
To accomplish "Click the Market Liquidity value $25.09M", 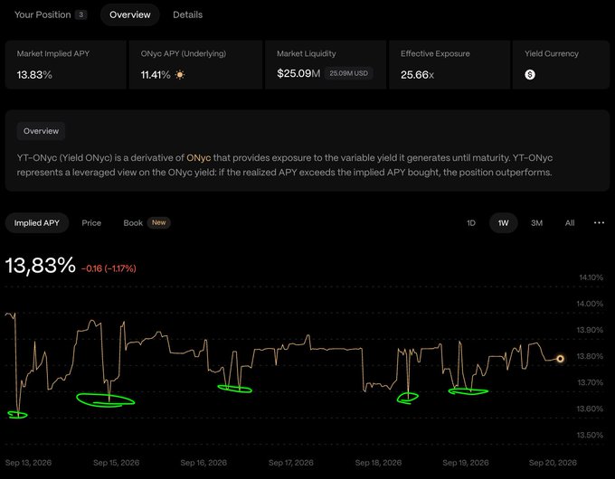I will (298, 73).
